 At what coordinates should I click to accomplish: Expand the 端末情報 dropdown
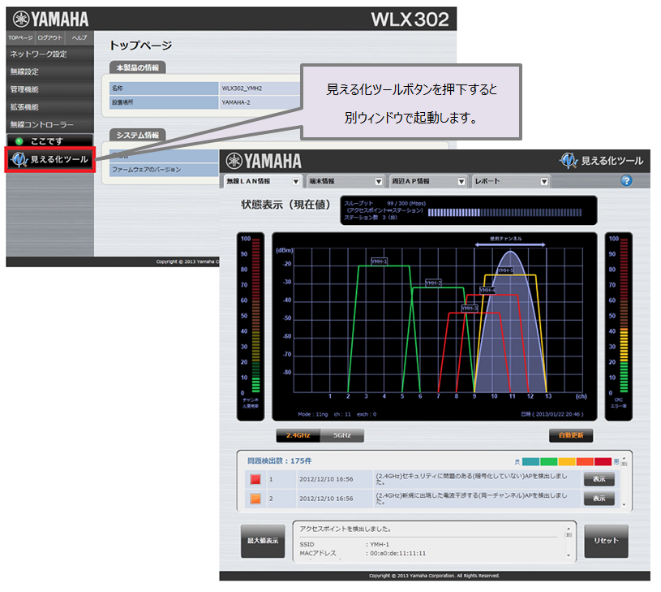pyautogui.click(x=346, y=181)
